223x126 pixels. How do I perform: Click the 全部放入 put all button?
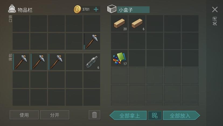click(181, 115)
